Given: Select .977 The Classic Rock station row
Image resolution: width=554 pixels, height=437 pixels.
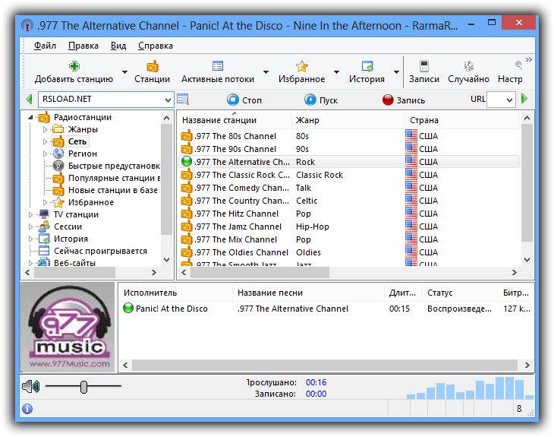Looking at the screenshot, I should pos(348,175).
